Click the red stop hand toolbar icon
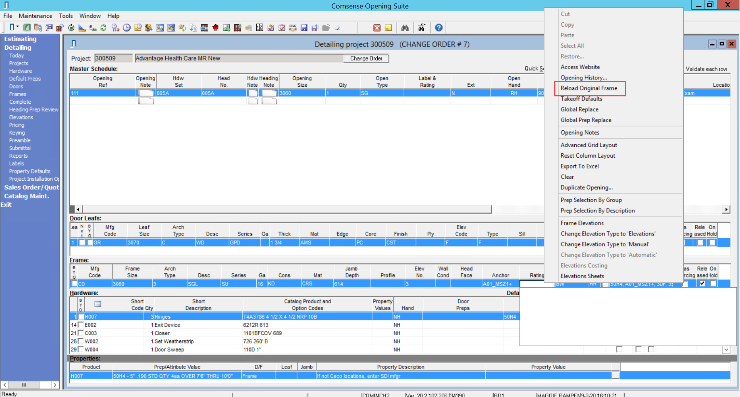This screenshot has height=397, width=740. coord(215,27)
